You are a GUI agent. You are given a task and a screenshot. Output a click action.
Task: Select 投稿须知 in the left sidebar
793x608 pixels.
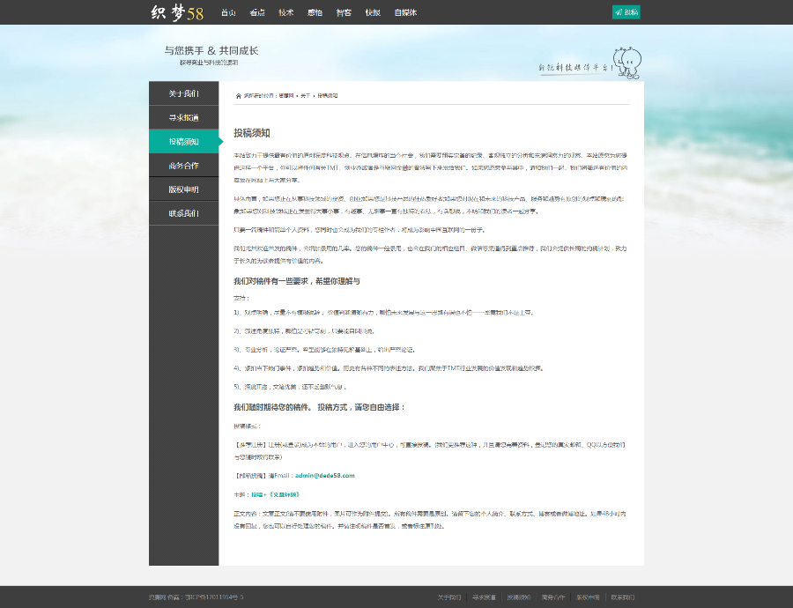183,142
